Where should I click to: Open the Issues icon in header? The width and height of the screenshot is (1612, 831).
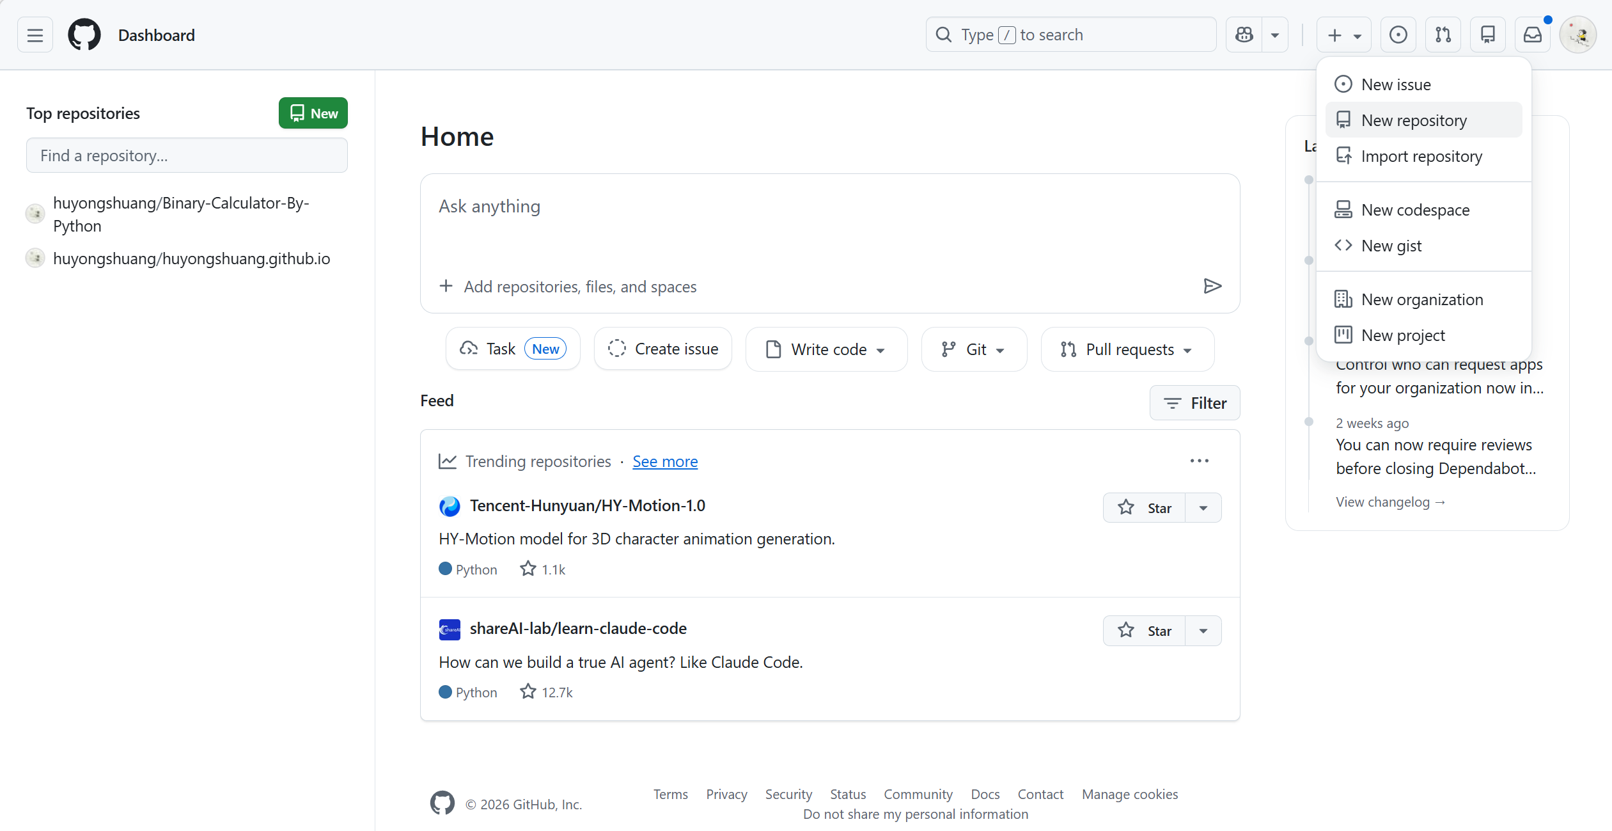point(1398,35)
